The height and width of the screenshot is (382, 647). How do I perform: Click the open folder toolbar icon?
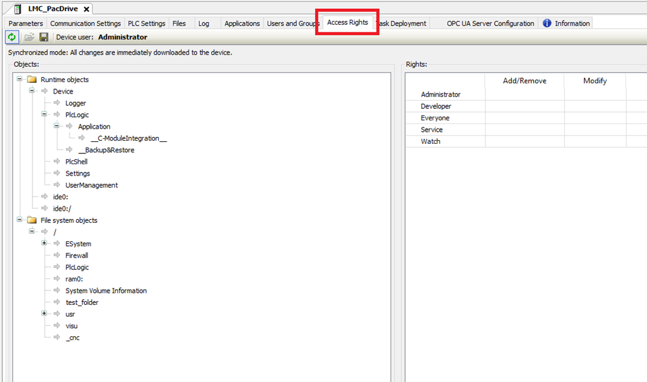(x=29, y=38)
